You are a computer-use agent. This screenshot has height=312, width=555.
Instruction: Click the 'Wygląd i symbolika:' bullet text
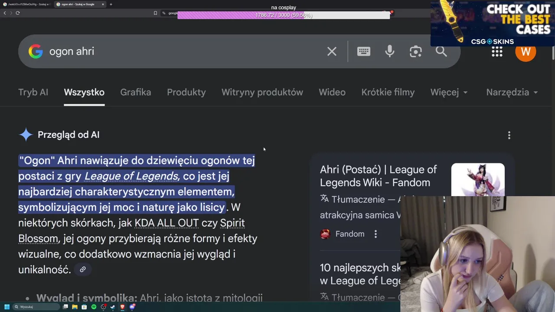[87, 298]
